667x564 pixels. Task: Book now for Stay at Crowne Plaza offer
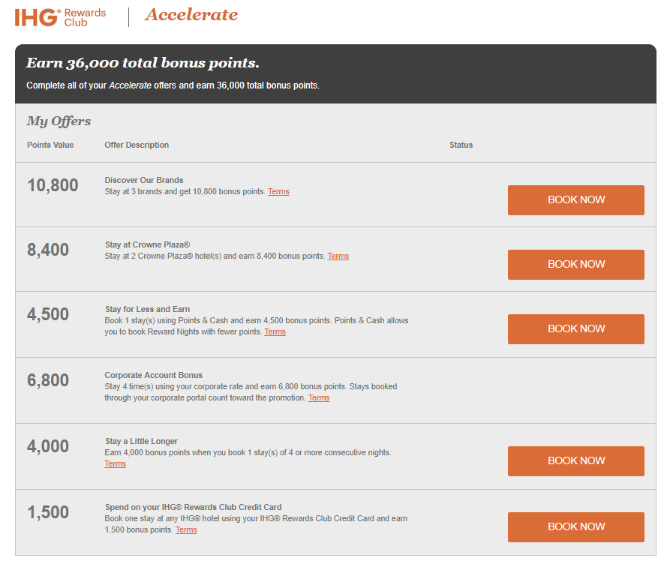pos(576,265)
